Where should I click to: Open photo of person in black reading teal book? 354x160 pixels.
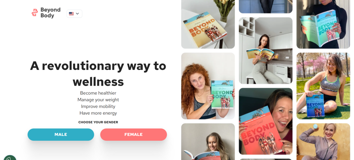(323, 24)
